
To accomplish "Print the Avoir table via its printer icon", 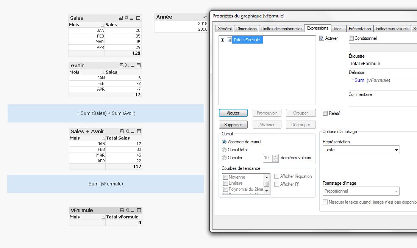I will [122, 65].
